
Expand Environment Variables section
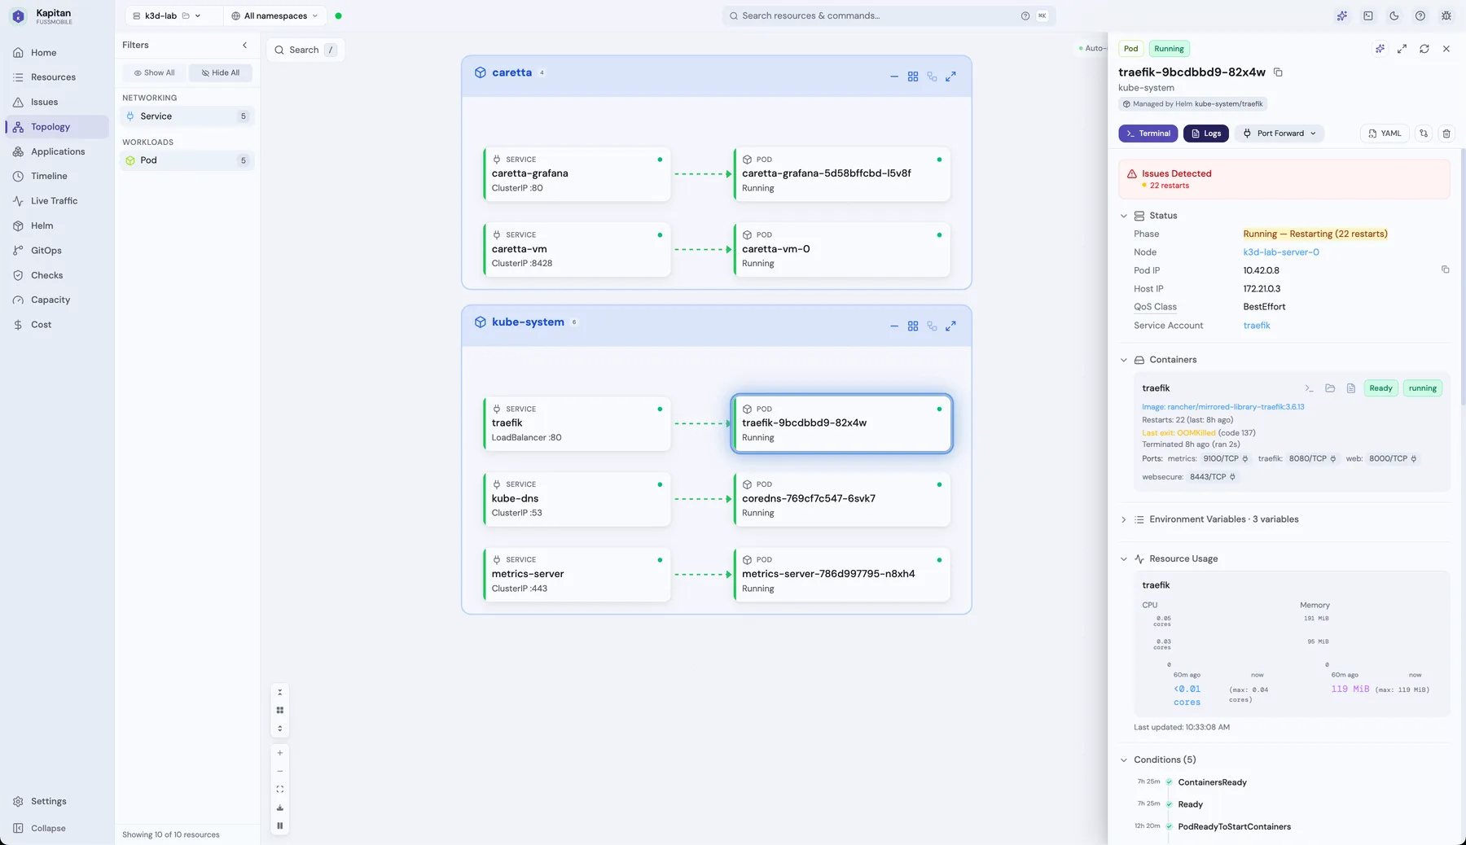pyautogui.click(x=1124, y=519)
